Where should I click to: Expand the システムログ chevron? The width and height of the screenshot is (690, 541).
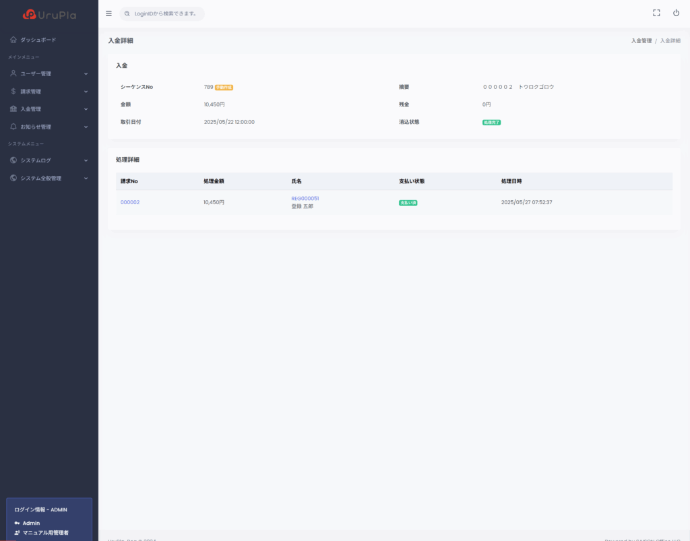86,160
